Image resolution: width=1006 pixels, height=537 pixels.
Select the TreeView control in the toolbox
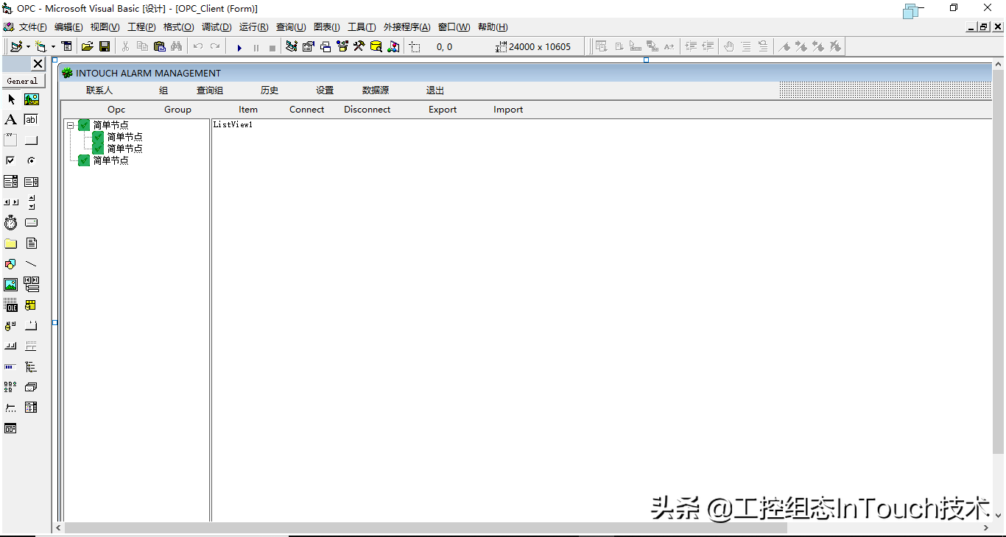pyautogui.click(x=31, y=366)
